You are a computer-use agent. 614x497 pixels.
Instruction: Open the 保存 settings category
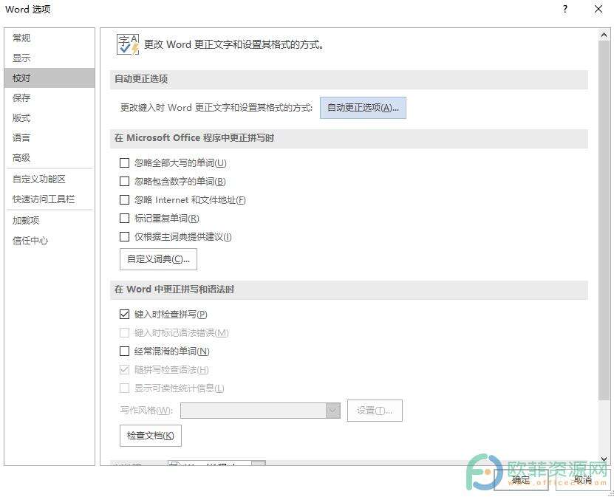click(x=50, y=97)
